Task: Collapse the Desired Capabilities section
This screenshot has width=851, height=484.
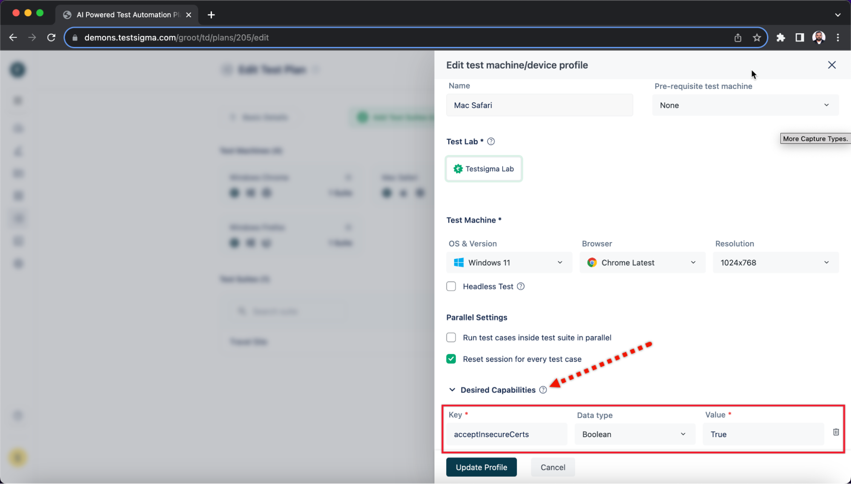Action: pyautogui.click(x=452, y=390)
